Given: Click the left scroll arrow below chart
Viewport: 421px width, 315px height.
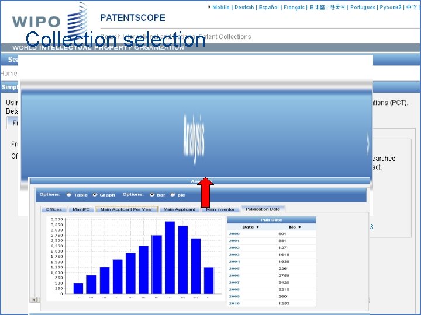Looking at the screenshot, I should tap(34, 300).
